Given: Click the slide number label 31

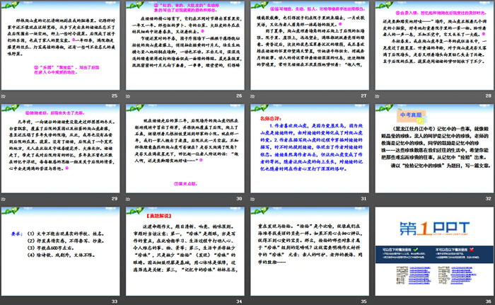Looking at the screenshot, I should pos(363,199).
